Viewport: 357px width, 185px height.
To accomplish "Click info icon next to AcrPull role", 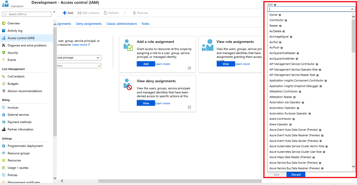I will coord(280,42).
